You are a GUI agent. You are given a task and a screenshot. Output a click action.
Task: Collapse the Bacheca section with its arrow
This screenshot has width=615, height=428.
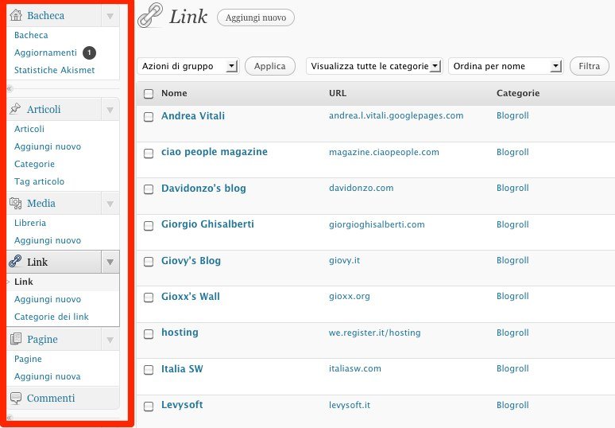point(110,16)
